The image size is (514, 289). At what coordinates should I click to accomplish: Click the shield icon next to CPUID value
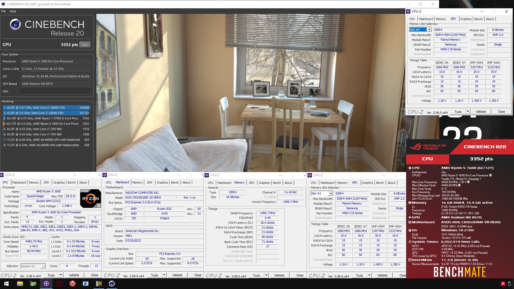[x=490, y=176]
